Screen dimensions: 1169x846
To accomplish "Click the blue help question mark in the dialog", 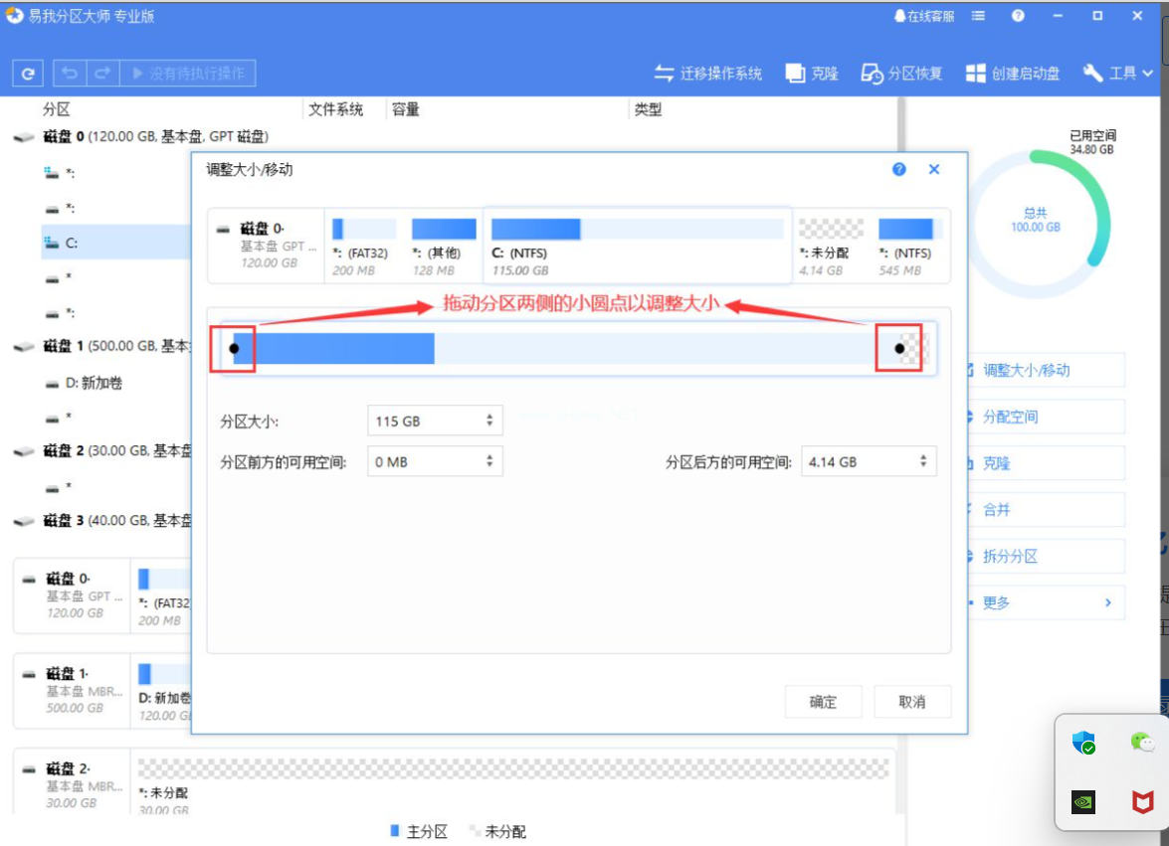I will (x=899, y=170).
